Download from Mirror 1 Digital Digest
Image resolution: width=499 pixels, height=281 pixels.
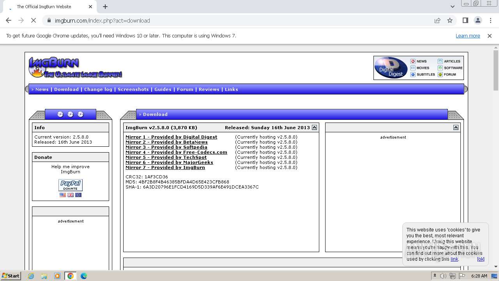click(x=171, y=137)
